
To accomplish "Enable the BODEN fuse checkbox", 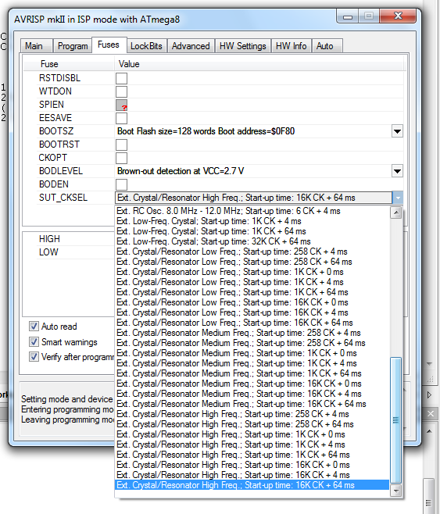I will pos(121,184).
